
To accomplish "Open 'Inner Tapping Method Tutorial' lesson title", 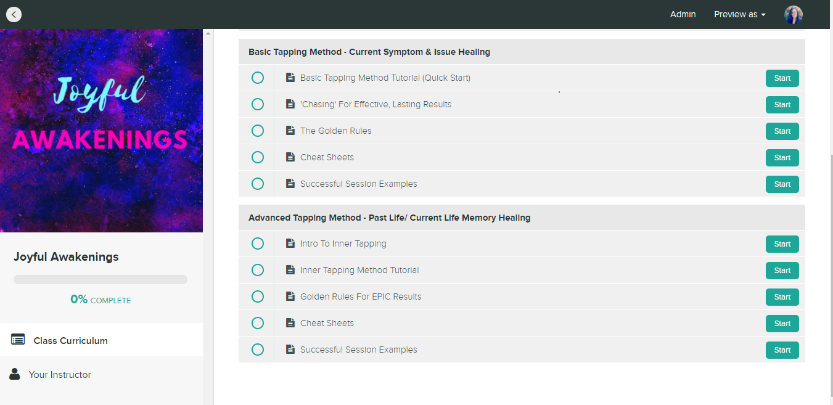I will tap(359, 270).
